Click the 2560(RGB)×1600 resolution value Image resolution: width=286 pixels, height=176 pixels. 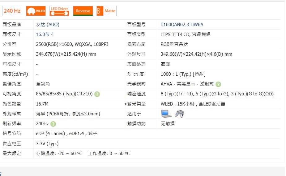point(72,44)
